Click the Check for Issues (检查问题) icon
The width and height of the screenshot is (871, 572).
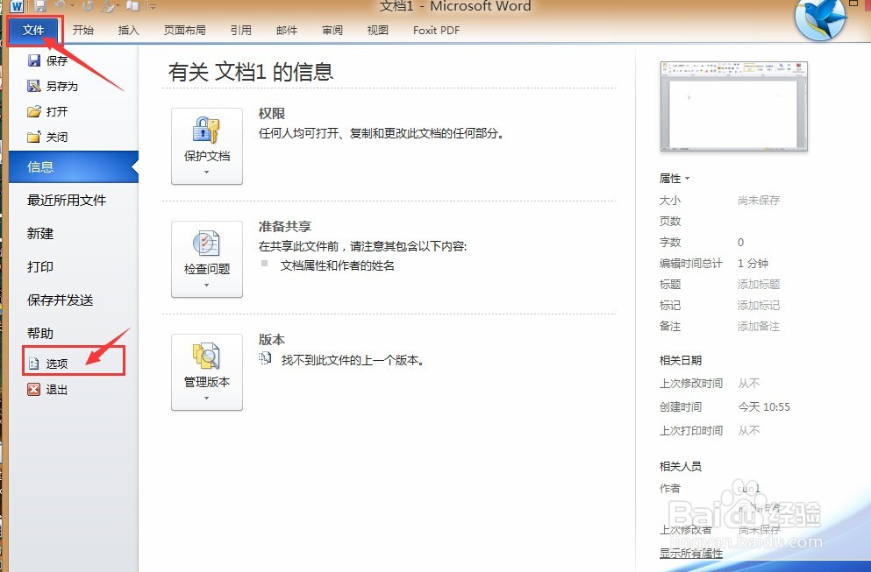pyautogui.click(x=206, y=244)
